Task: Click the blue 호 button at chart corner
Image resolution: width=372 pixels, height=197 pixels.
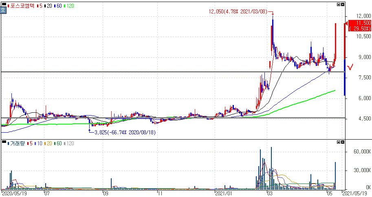Action: [3, 10]
